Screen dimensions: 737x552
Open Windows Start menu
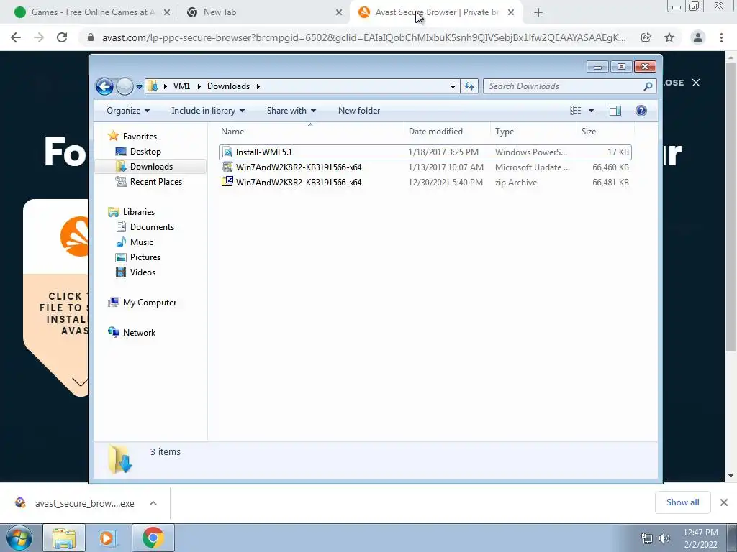[x=19, y=538]
